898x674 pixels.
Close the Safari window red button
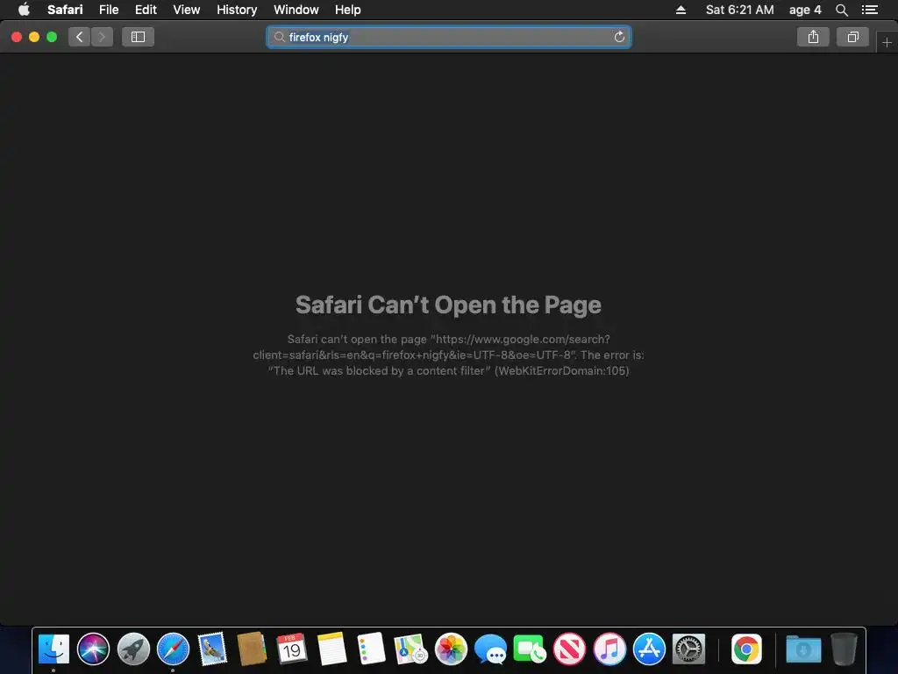click(x=17, y=37)
